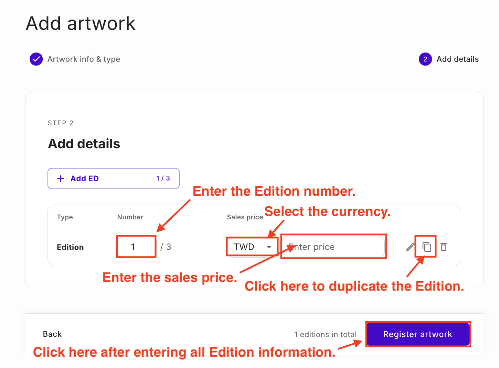Click the step 2 circle indicator
The height and width of the screenshot is (368, 499).
tap(425, 59)
